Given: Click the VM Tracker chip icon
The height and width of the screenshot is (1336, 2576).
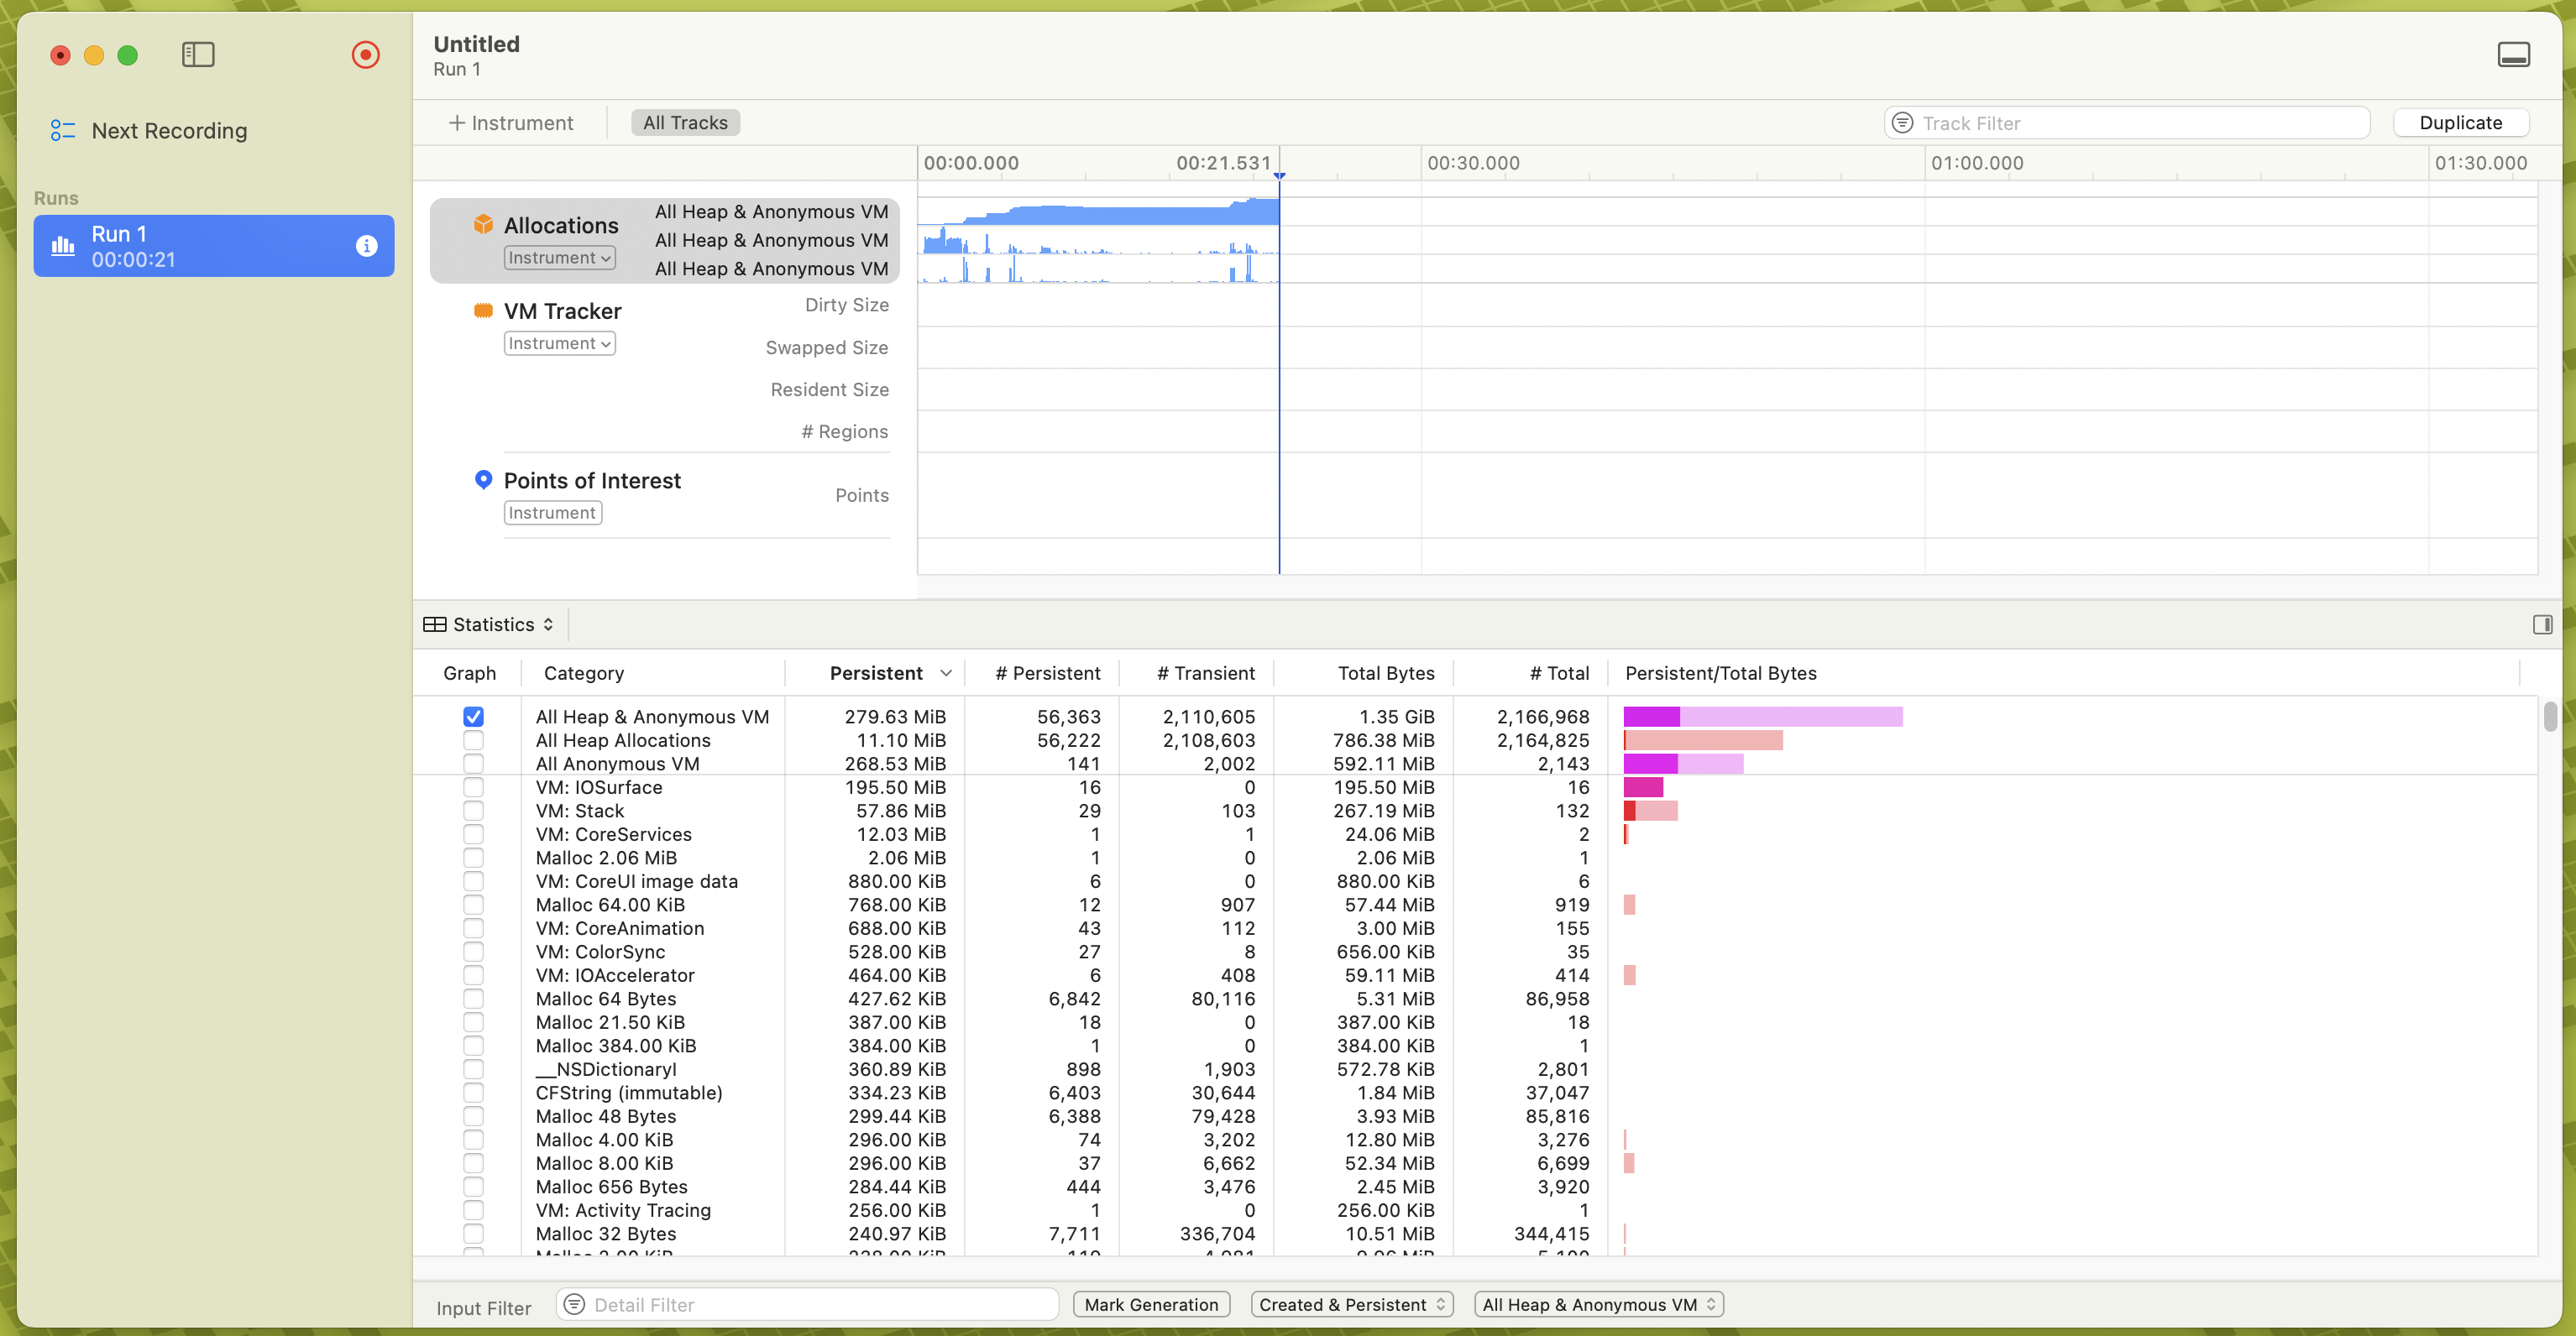Looking at the screenshot, I should (x=483, y=310).
